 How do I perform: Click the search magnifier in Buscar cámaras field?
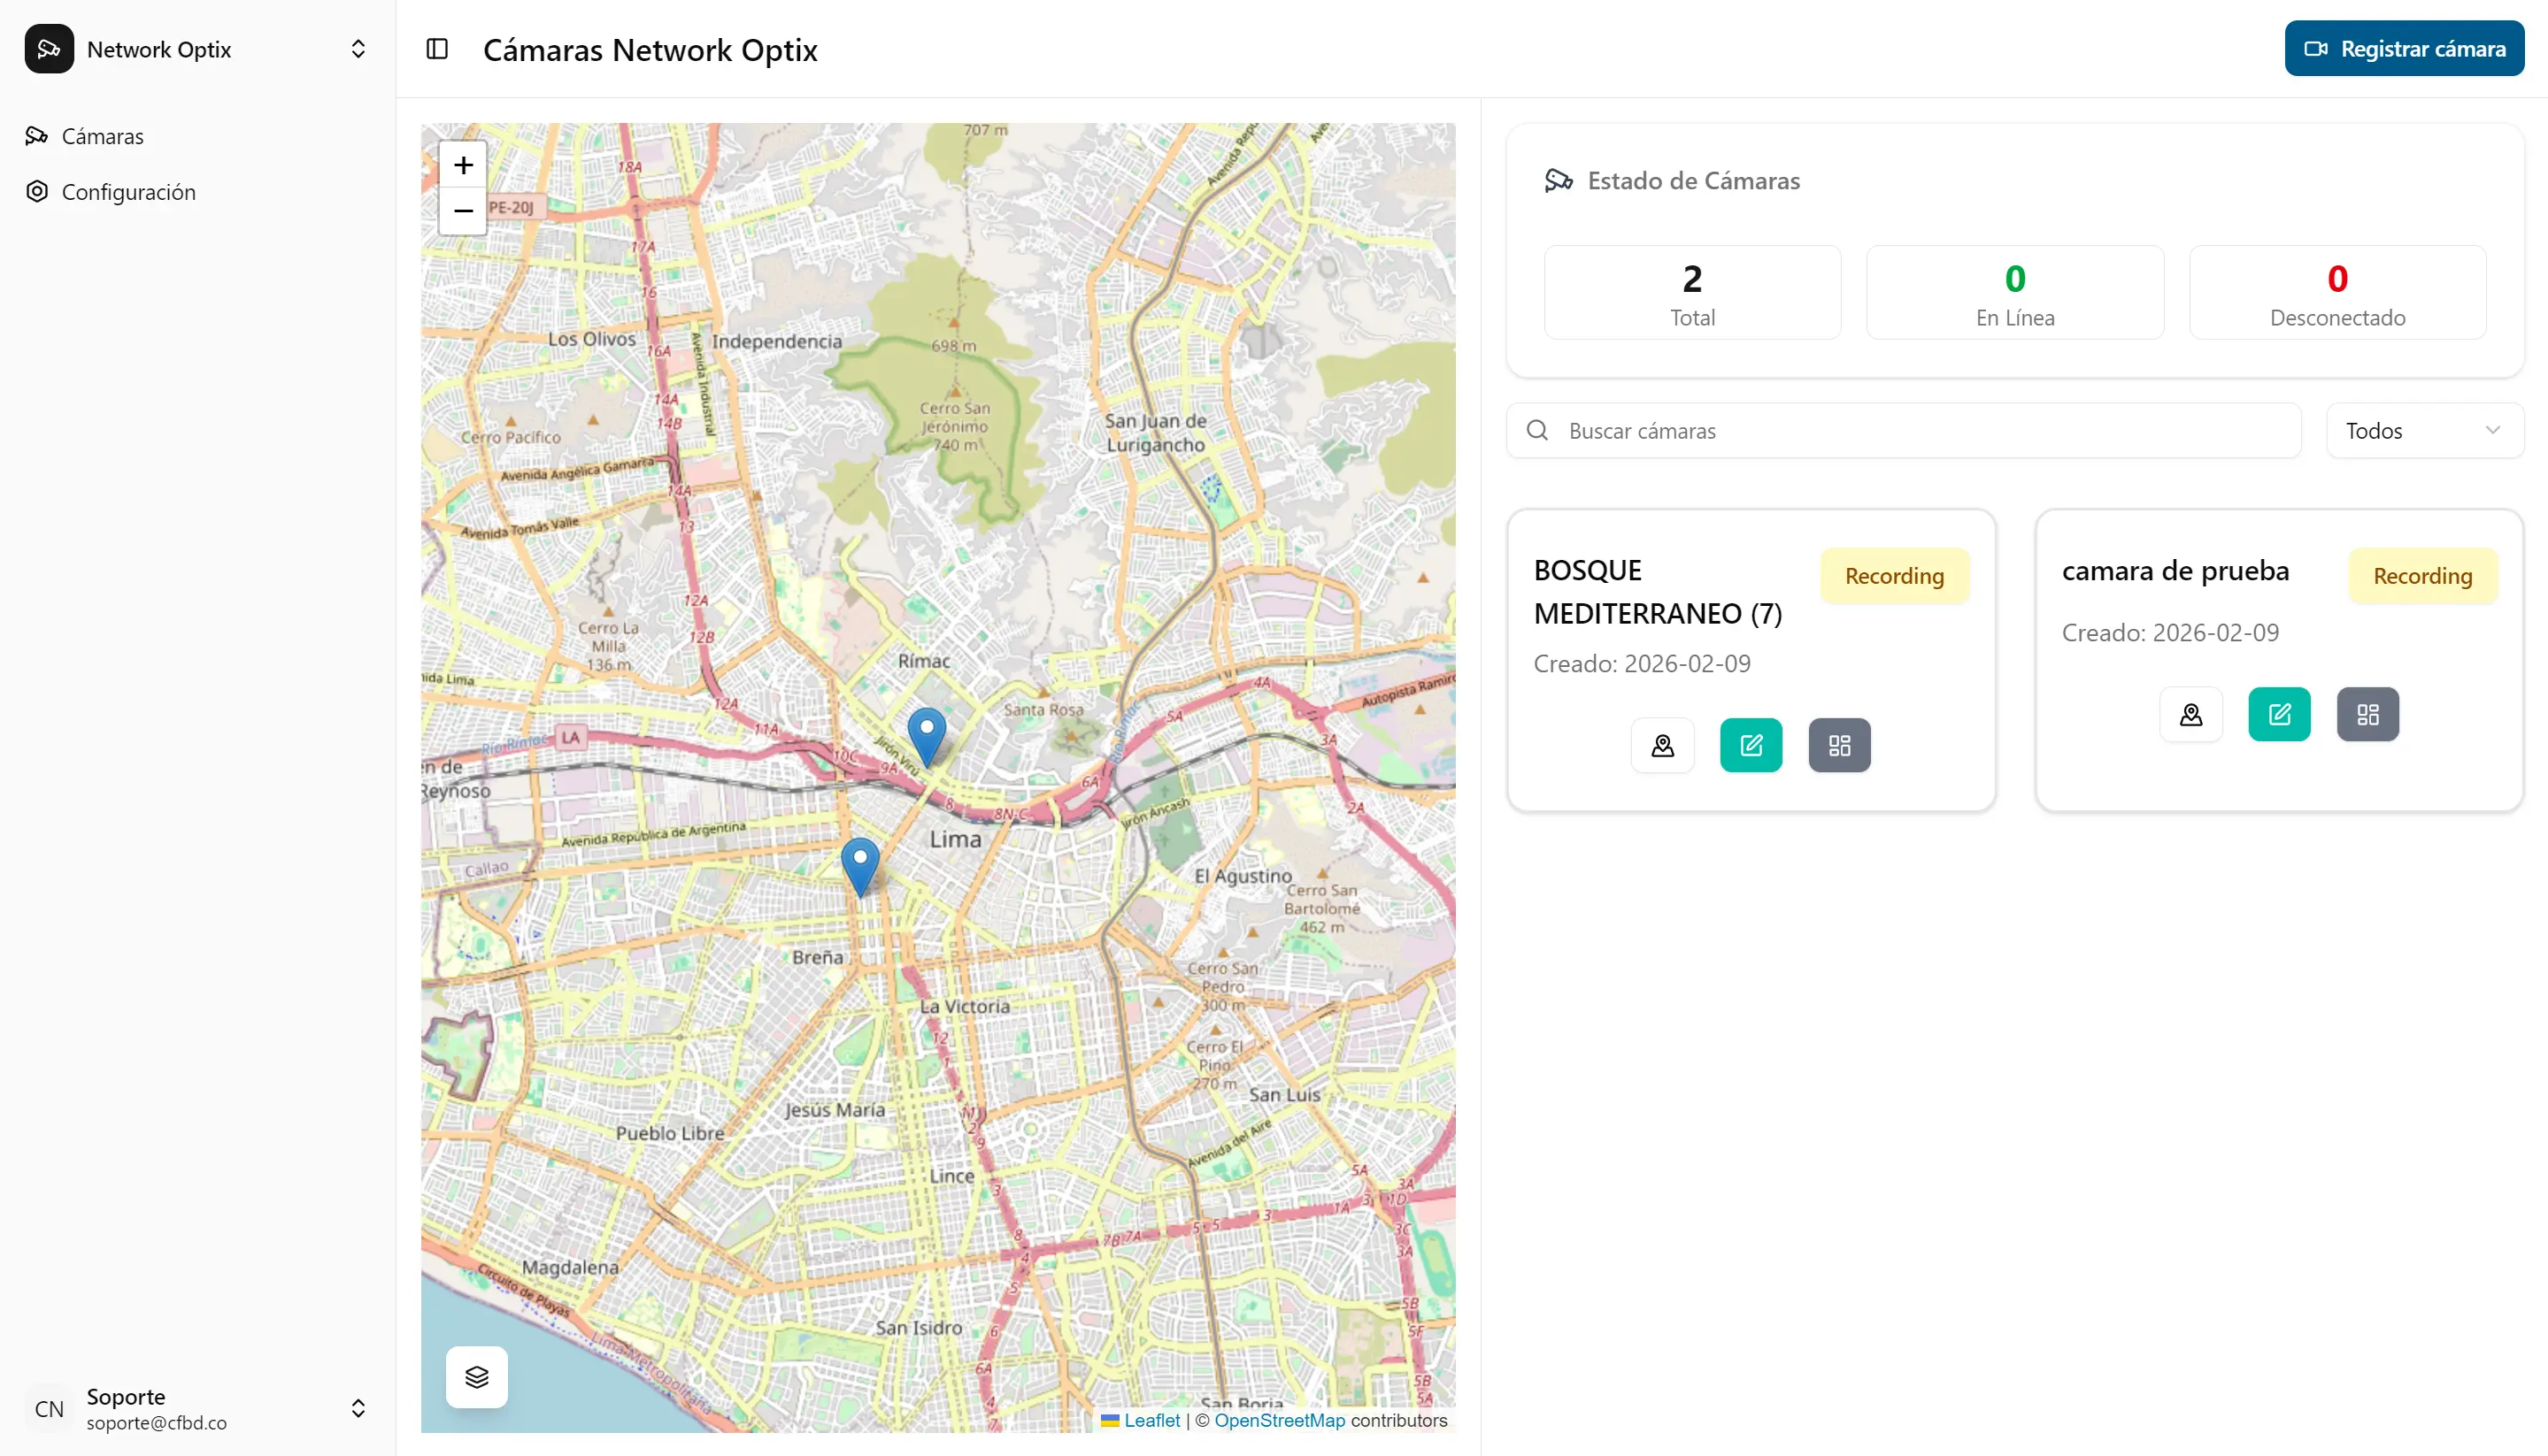[1537, 430]
